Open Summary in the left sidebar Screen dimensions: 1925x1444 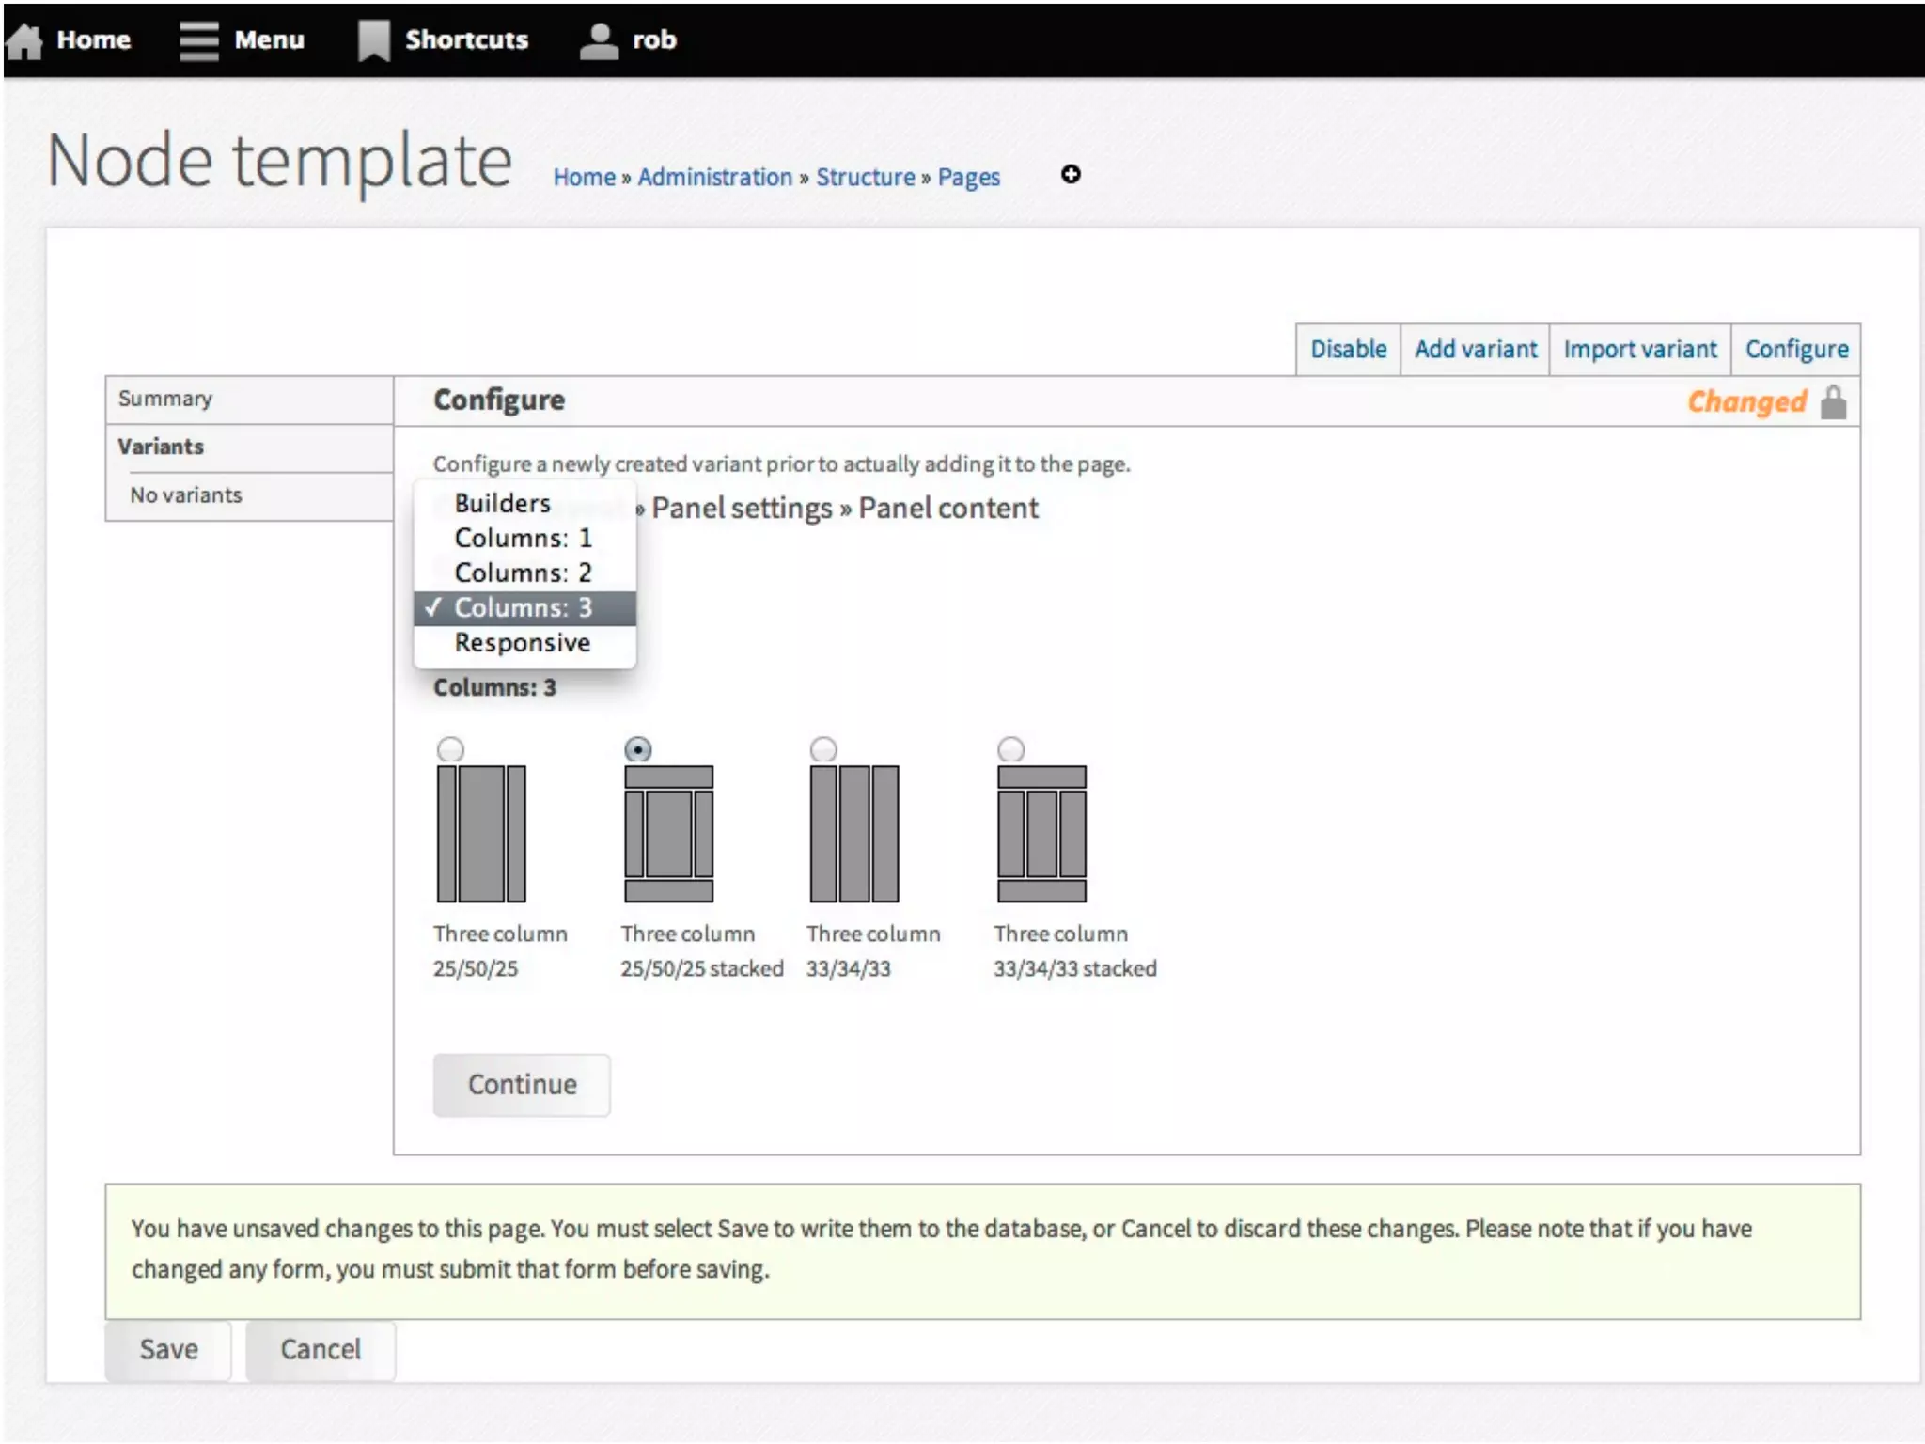tap(165, 399)
